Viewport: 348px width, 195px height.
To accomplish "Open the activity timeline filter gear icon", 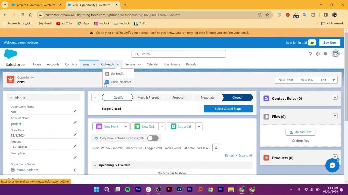I will point(216,148).
